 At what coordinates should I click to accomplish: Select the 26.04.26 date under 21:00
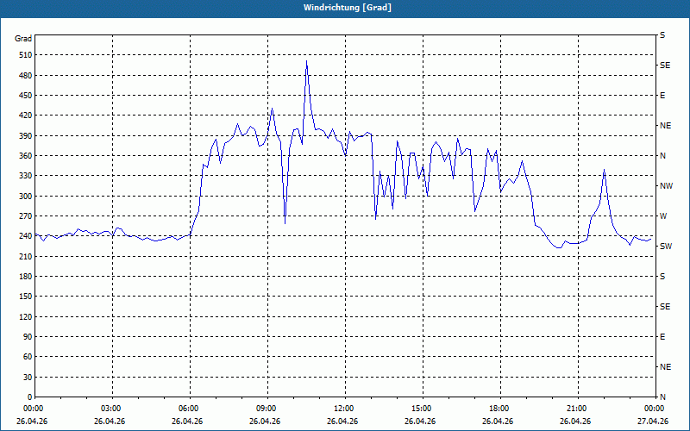pyautogui.click(x=575, y=422)
